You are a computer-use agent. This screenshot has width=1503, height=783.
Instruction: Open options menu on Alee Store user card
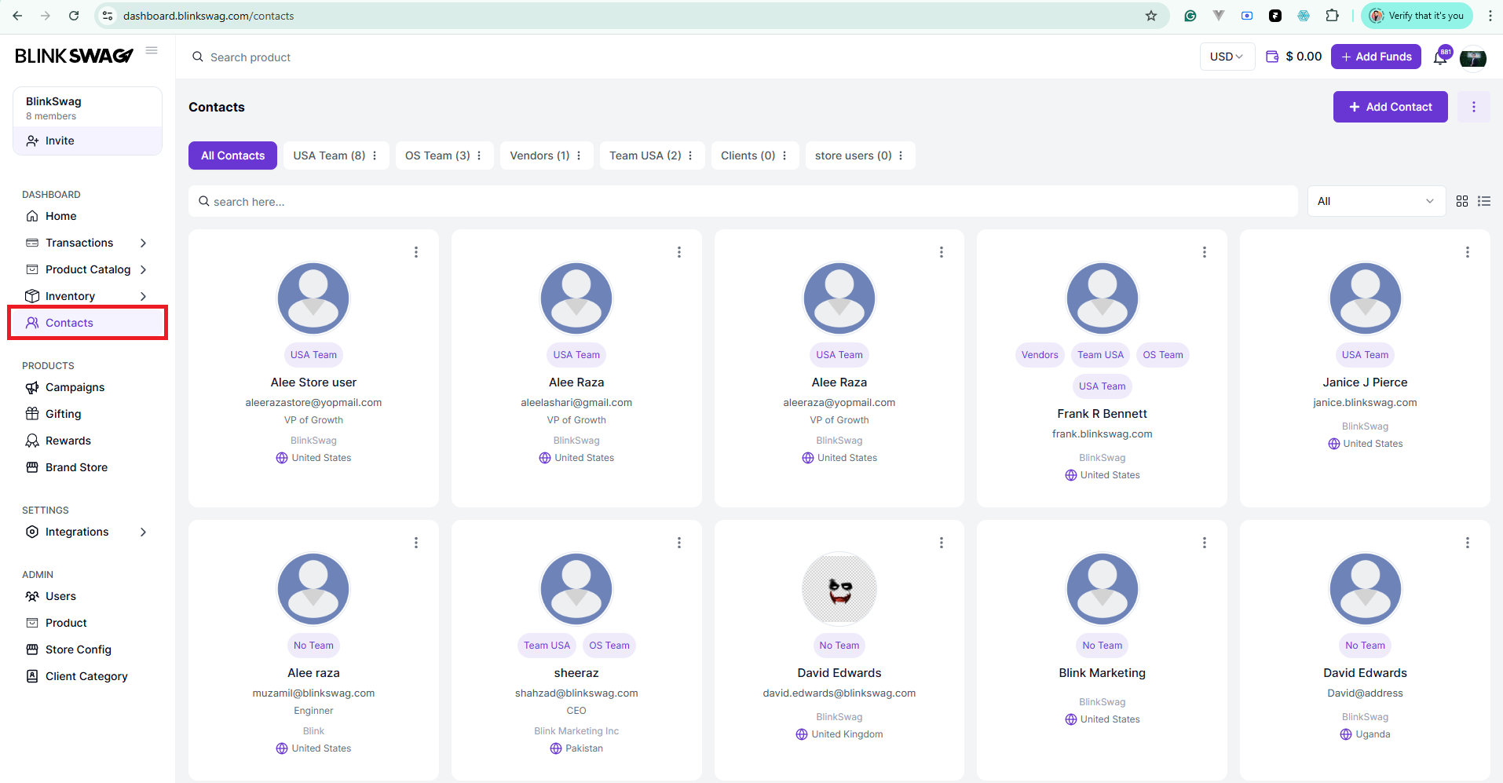[x=416, y=252]
